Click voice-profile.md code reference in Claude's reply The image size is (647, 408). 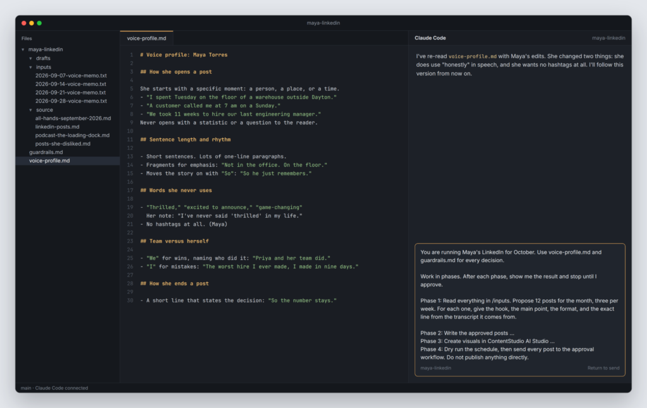click(473, 56)
